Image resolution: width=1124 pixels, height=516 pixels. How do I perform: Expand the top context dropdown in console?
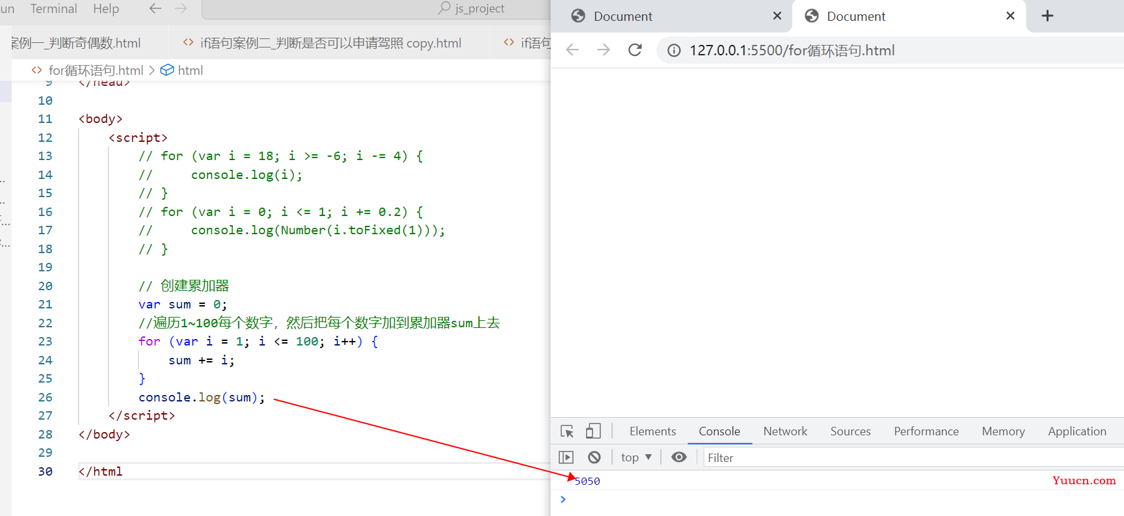pyautogui.click(x=636, y=457)
